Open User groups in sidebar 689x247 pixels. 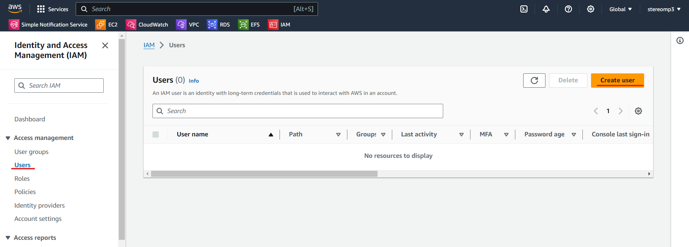coord(31,152)
